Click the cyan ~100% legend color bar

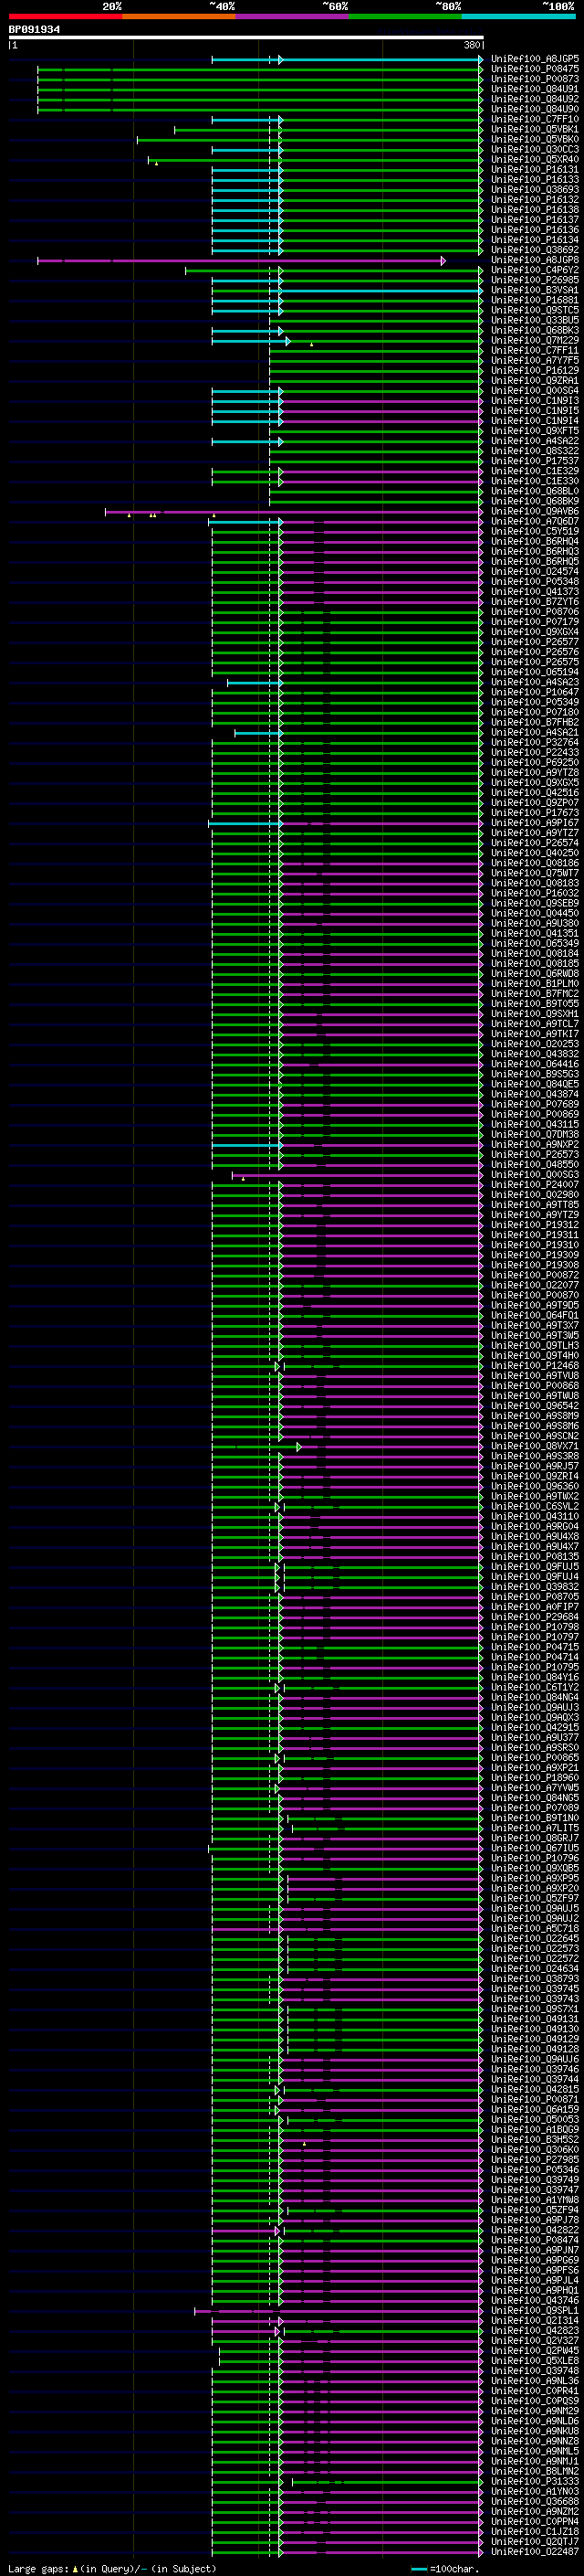pyautogui.click(x=518, y=16)
